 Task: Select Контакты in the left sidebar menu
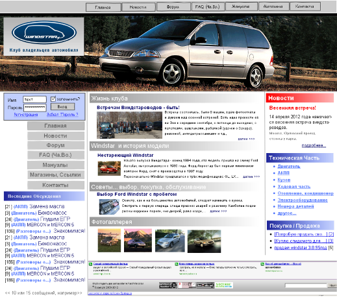pos(56,185)
